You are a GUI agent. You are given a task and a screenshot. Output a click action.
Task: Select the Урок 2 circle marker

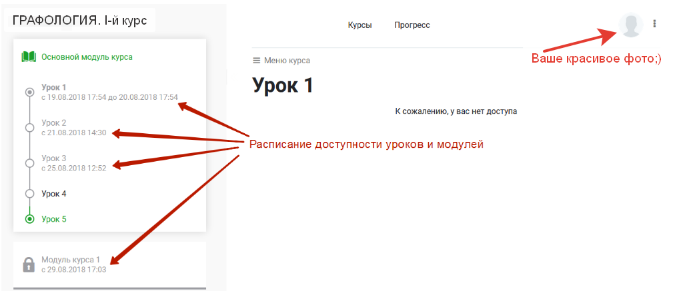pos(29,128)
